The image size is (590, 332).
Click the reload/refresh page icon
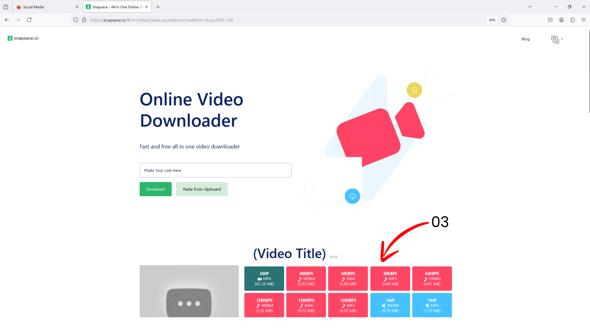click(x=29, y=19)
